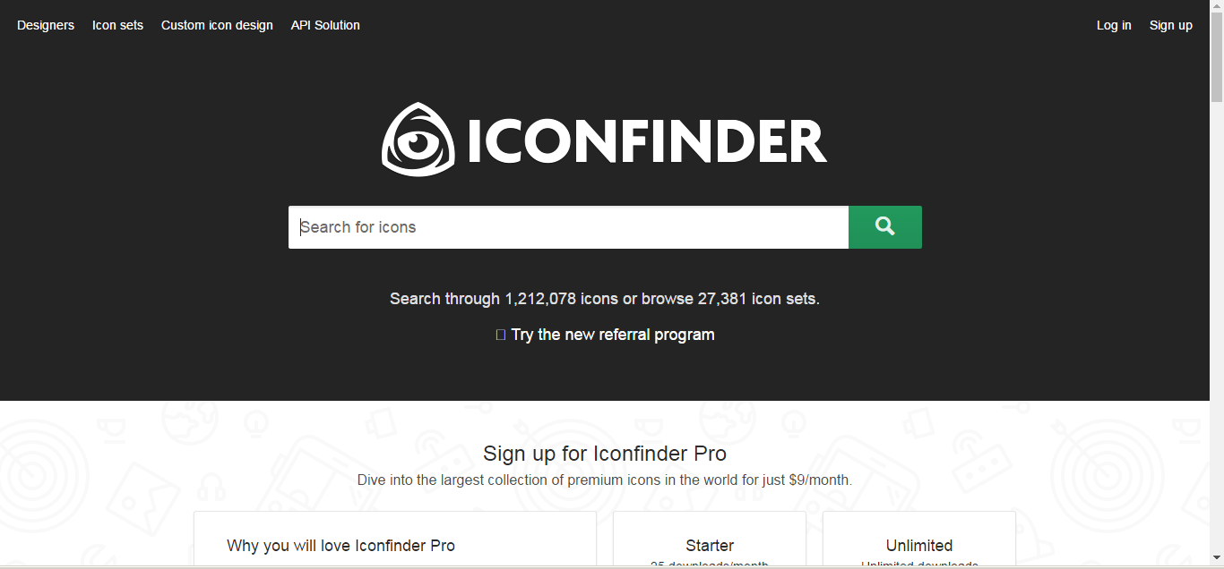The height and width of the screenshot is (569, 1224).
Task: Click the ICONFINDER wordmark text
Action: [x=646, y=141]
